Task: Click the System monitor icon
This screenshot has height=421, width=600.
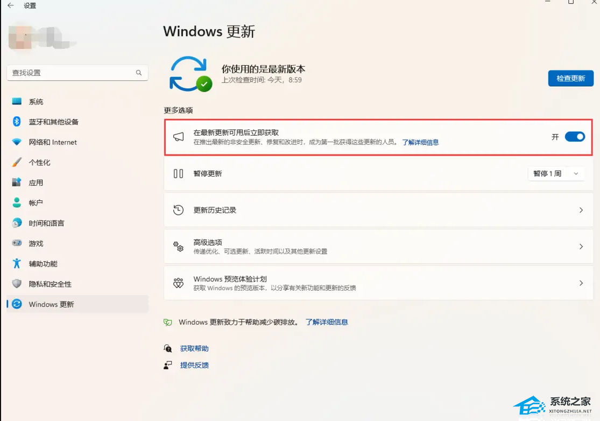Action: click(17, 101)
